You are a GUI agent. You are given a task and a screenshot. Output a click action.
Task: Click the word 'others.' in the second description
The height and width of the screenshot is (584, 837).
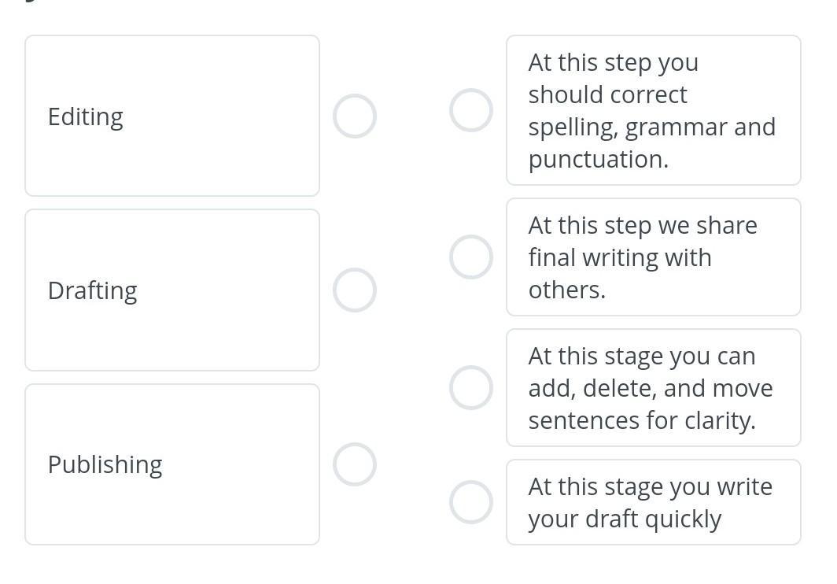click(566, 290)
